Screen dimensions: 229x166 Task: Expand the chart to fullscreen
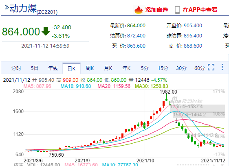click(x=211, y=67)
